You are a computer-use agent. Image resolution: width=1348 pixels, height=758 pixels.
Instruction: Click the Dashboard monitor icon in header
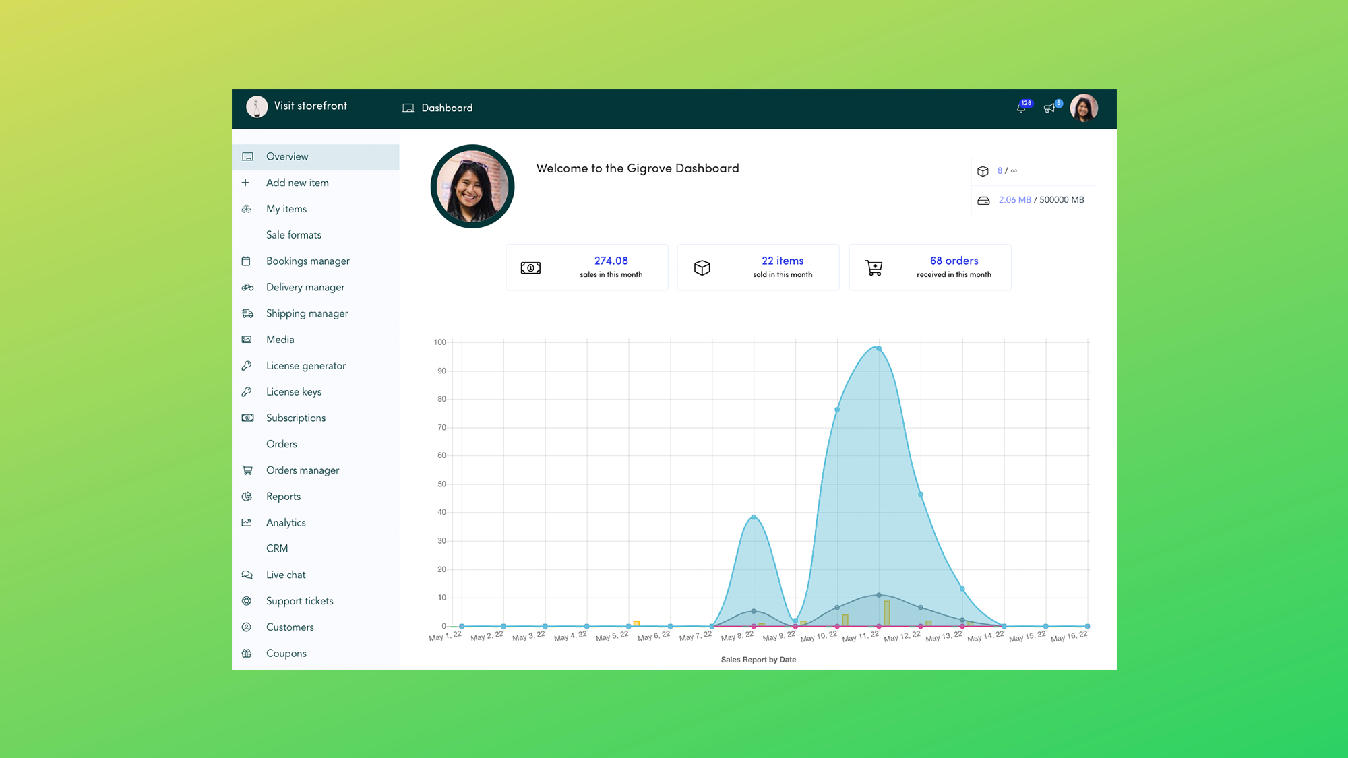click(x=408, y=108)
